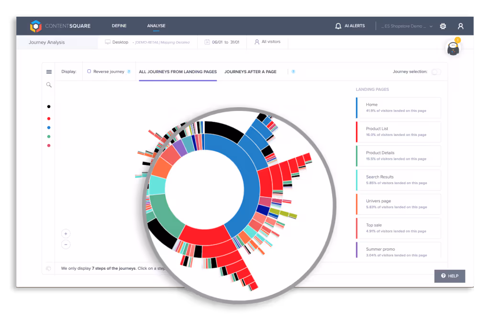Click the green legend dot in the sidebar
Screen dimensions: 490x321
pos(49,137)
